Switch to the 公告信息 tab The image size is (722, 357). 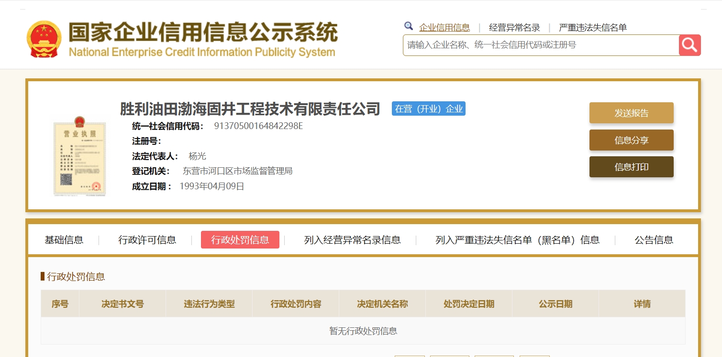(x=654, y=240)
